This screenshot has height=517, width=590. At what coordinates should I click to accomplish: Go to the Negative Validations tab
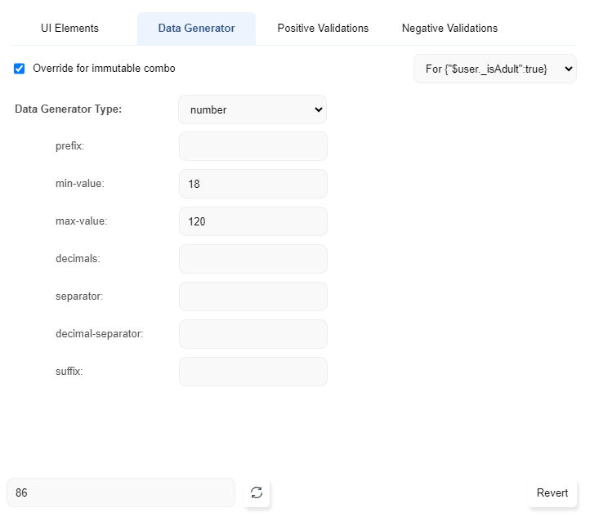pos(449,29)
